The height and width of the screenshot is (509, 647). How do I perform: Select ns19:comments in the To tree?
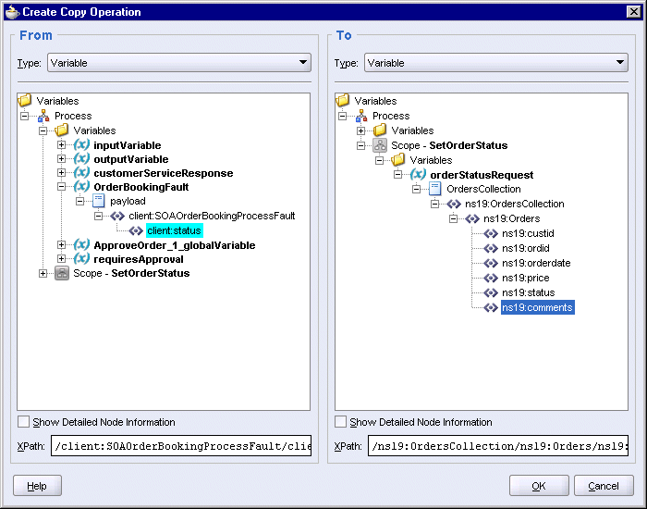point(537,307)
